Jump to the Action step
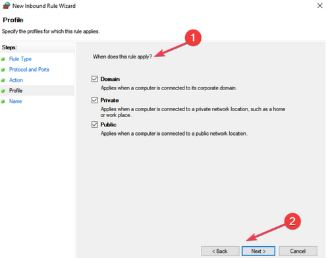This screenshot has width=326, height=258. [x=16, y=80]
